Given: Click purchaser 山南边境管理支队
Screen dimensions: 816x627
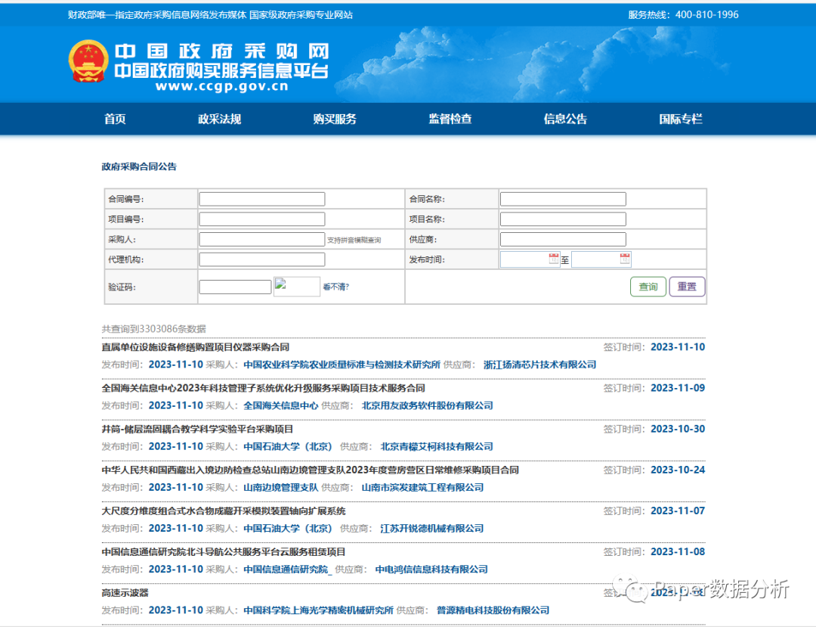Looking at the screenshot, I should (281, 487).
